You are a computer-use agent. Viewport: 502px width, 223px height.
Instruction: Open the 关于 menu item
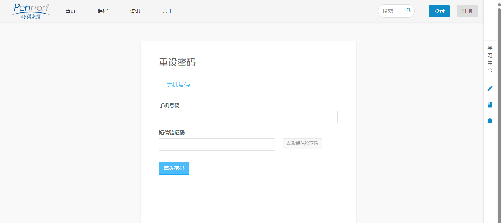click(168, 11)
